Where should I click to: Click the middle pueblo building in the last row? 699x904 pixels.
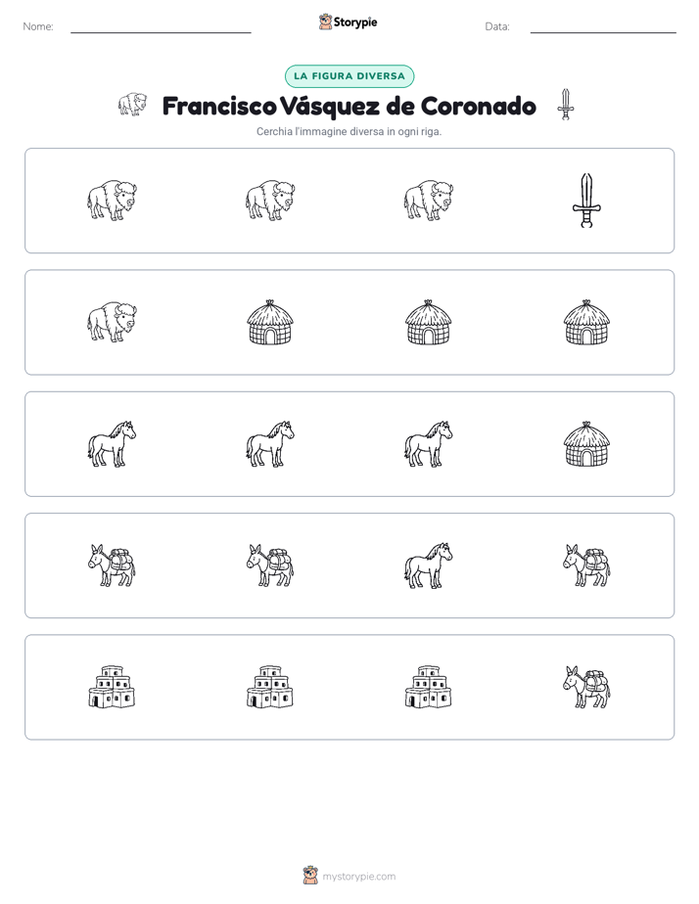[270, 687]
